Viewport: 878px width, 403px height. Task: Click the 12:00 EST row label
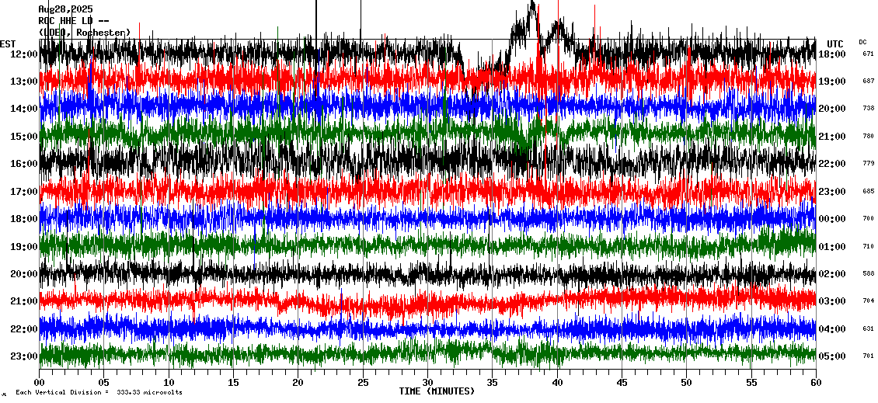coord(23,54)
